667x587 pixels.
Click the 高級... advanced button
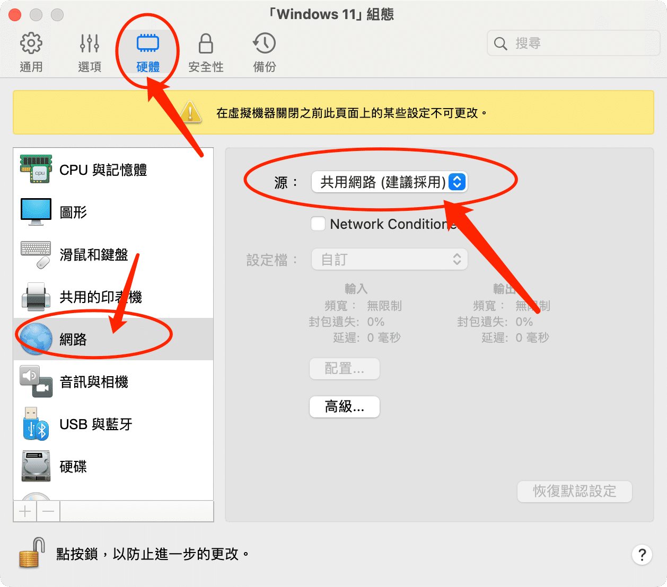point(345,407)
